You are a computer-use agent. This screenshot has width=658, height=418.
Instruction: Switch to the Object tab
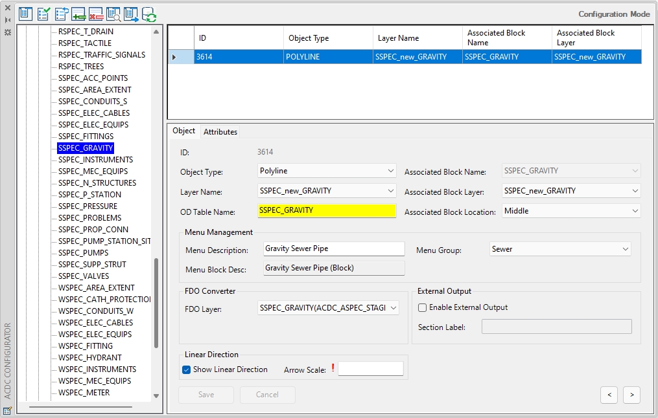pos(184,131)
